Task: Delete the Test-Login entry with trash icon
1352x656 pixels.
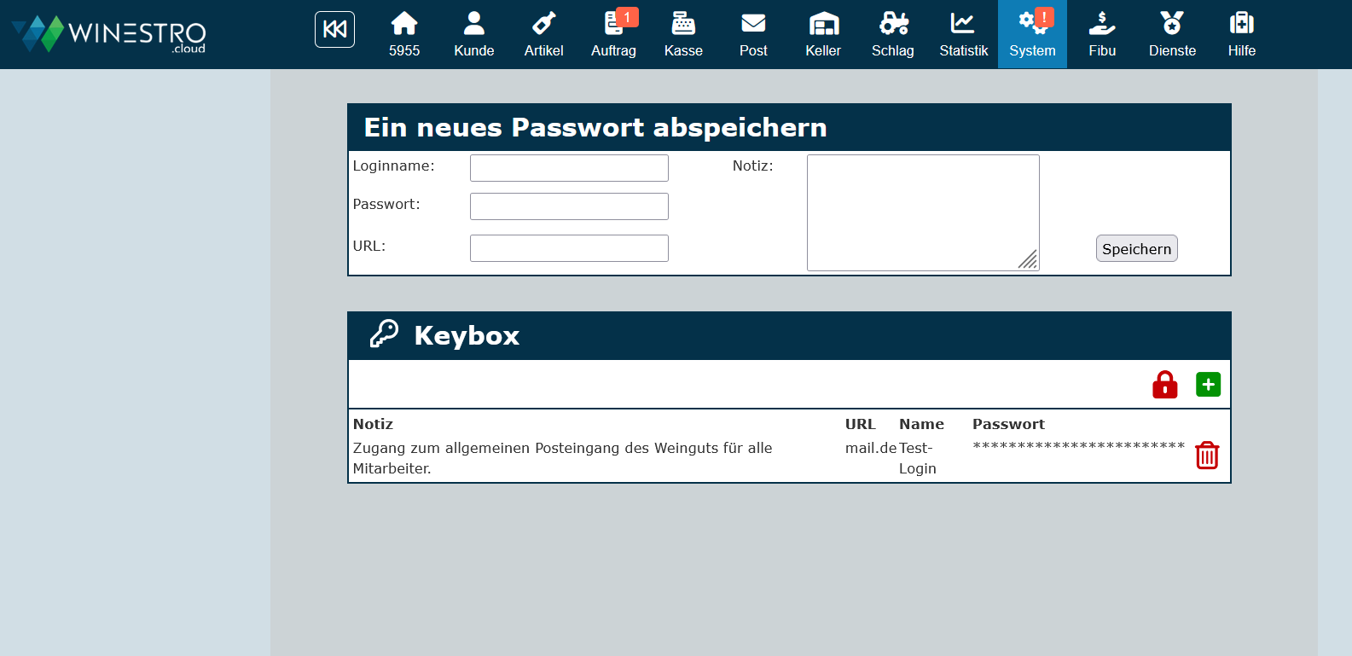Action: [1207, 456]
